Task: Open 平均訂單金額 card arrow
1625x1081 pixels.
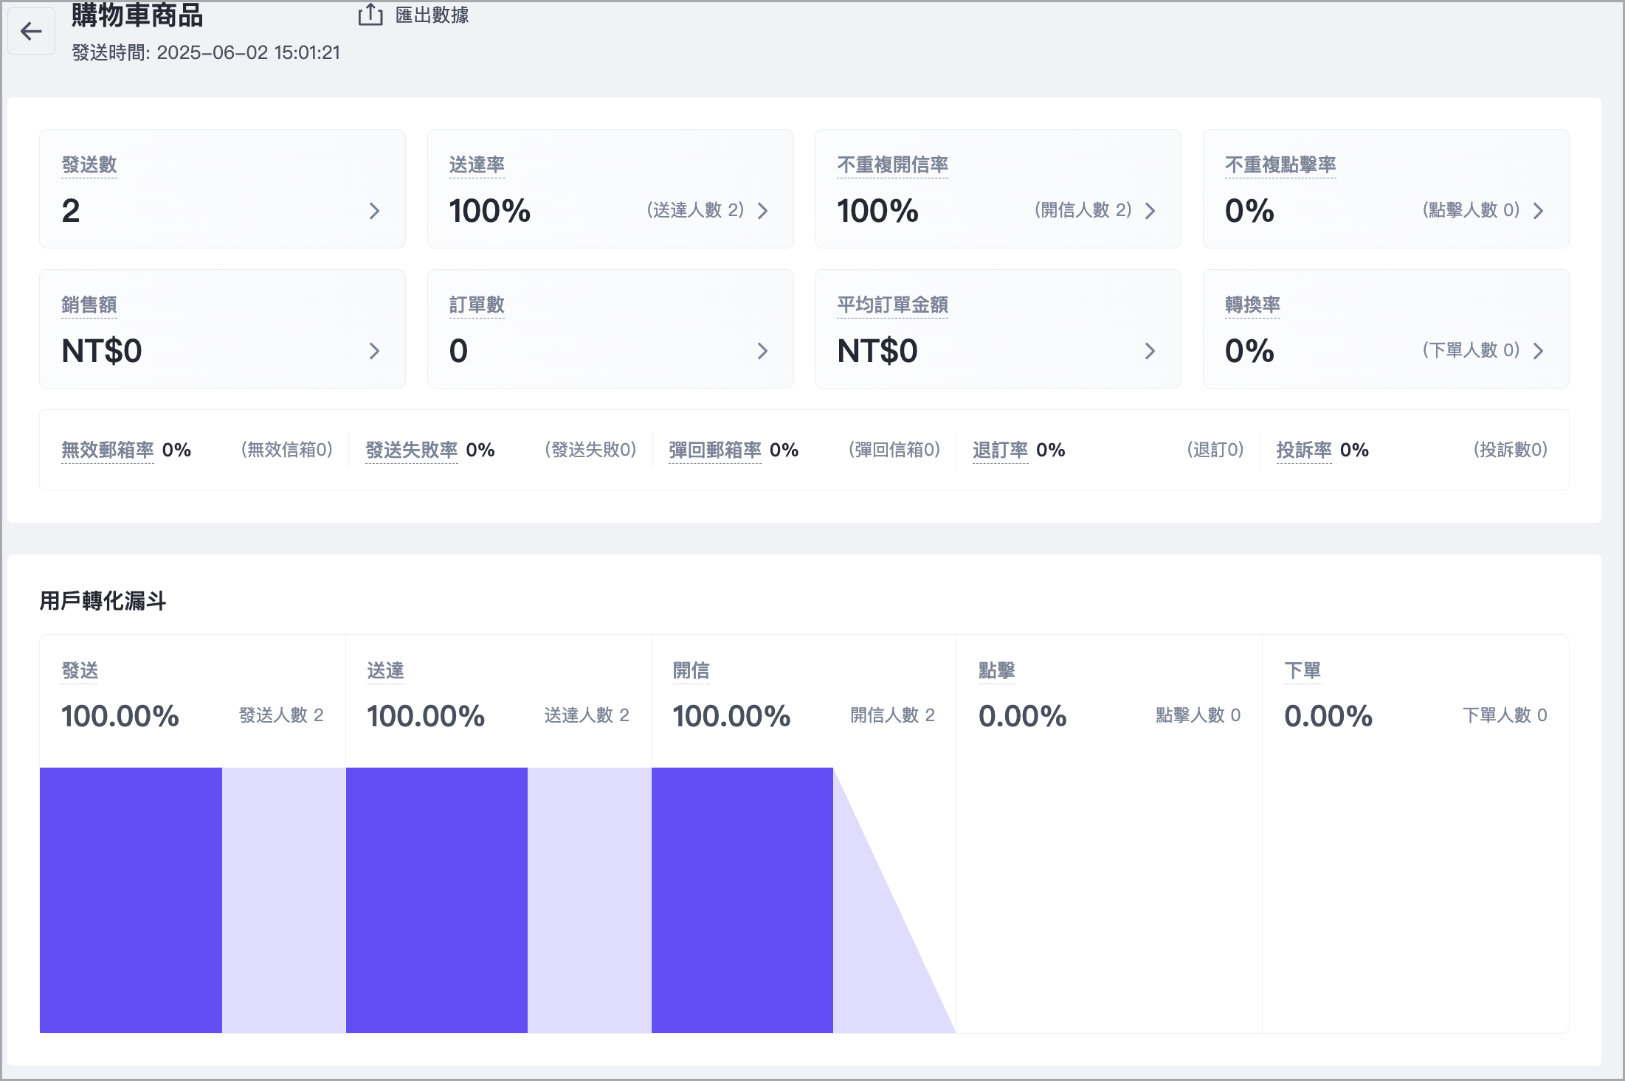Action: (x=1150, y=351)
